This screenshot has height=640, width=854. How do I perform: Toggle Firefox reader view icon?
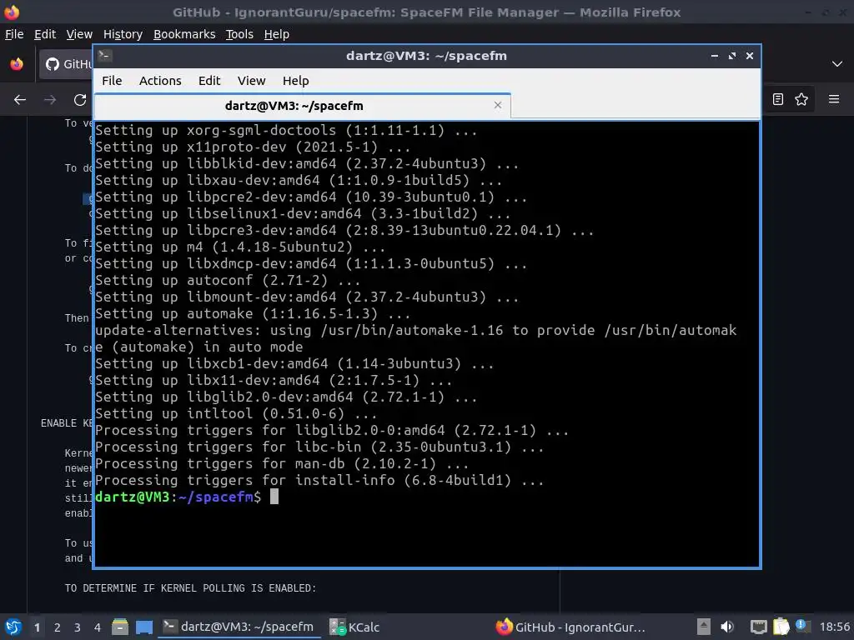click(778, 99)
